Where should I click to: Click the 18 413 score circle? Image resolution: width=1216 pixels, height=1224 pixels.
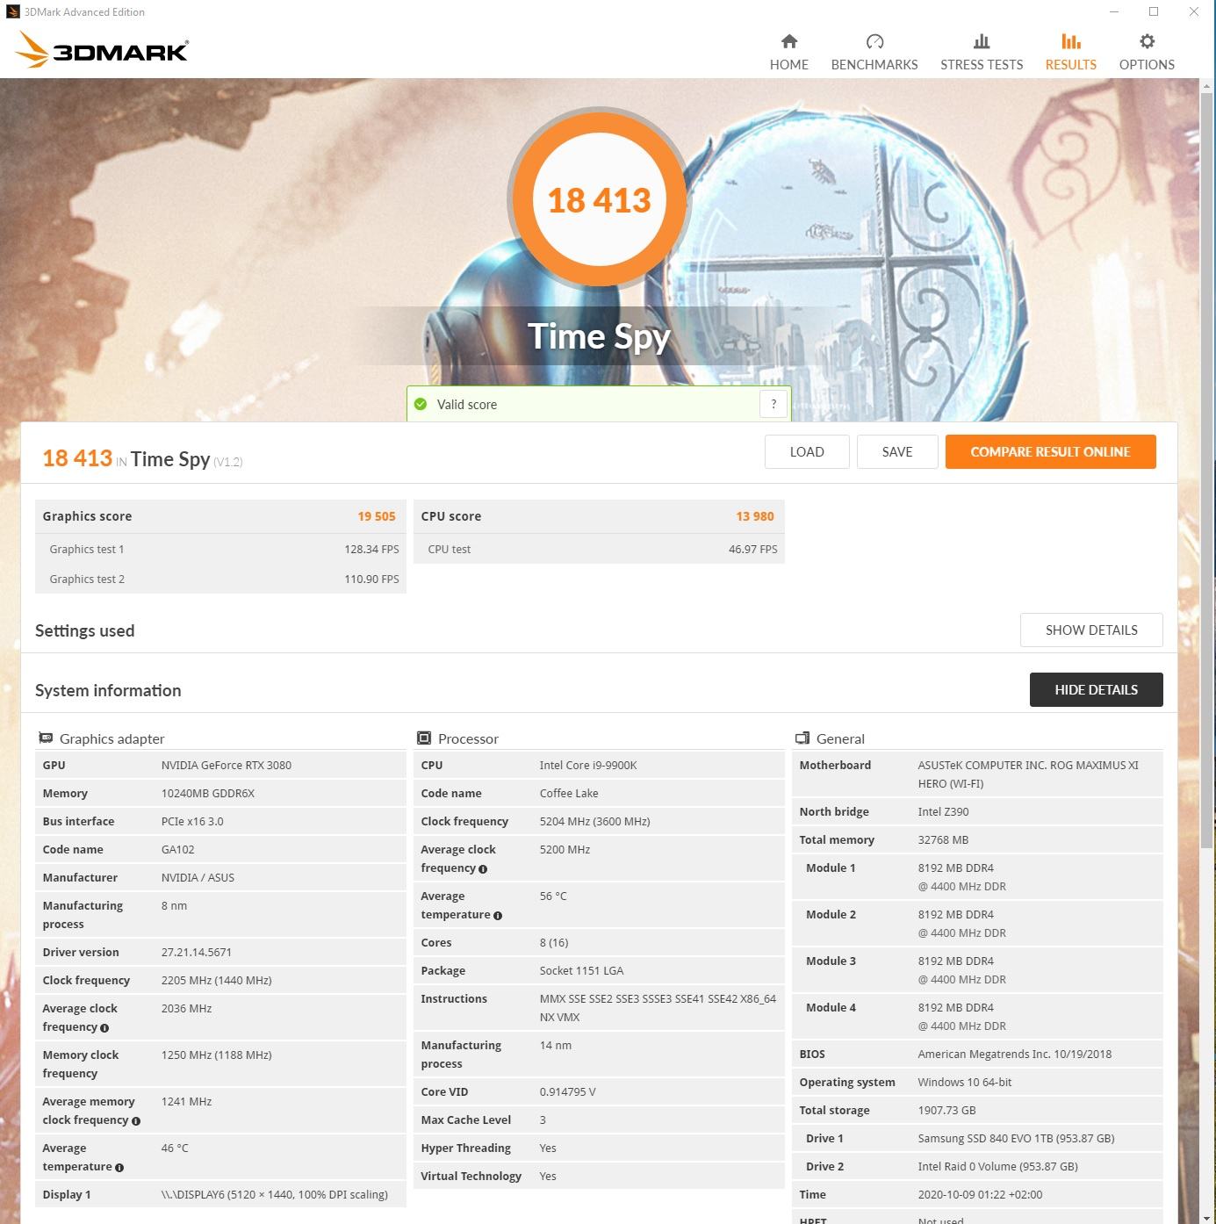pos(599,200)
